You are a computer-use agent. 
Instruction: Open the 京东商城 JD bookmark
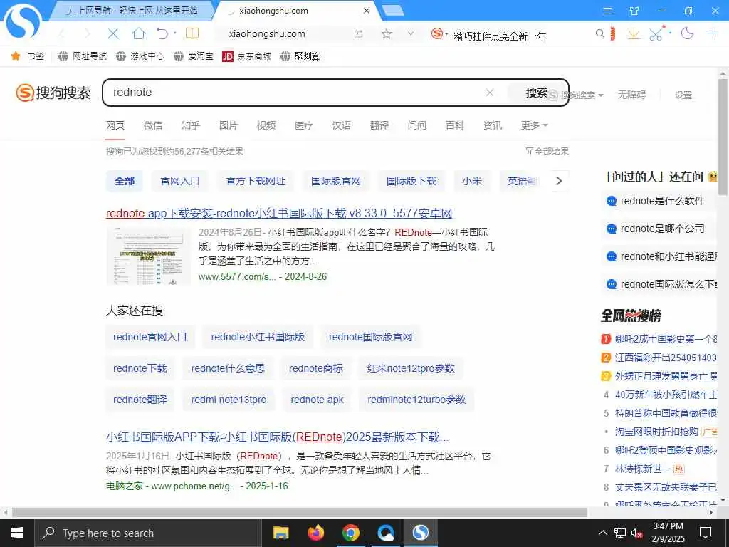pyautogui.click(x=246, y=56)
